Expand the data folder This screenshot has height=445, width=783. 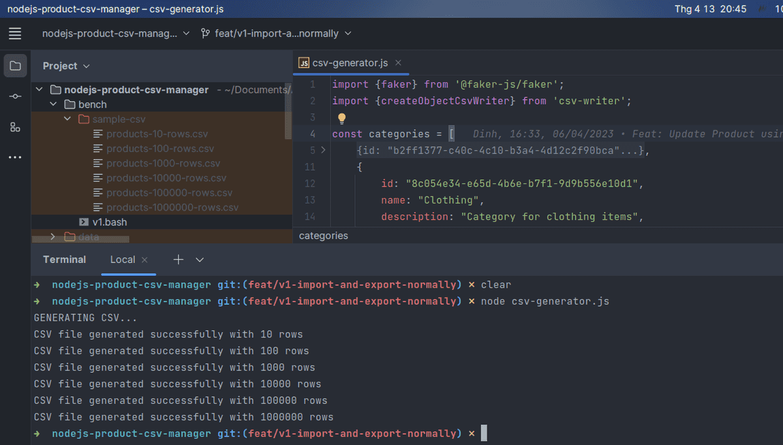pos(52,237)
